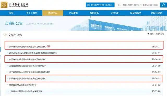Image resolution: width=167 pixels, height=96 pixels.
Task: Open the 信息公司Mysql维保服务采购书 link
Action: point(23,85)
